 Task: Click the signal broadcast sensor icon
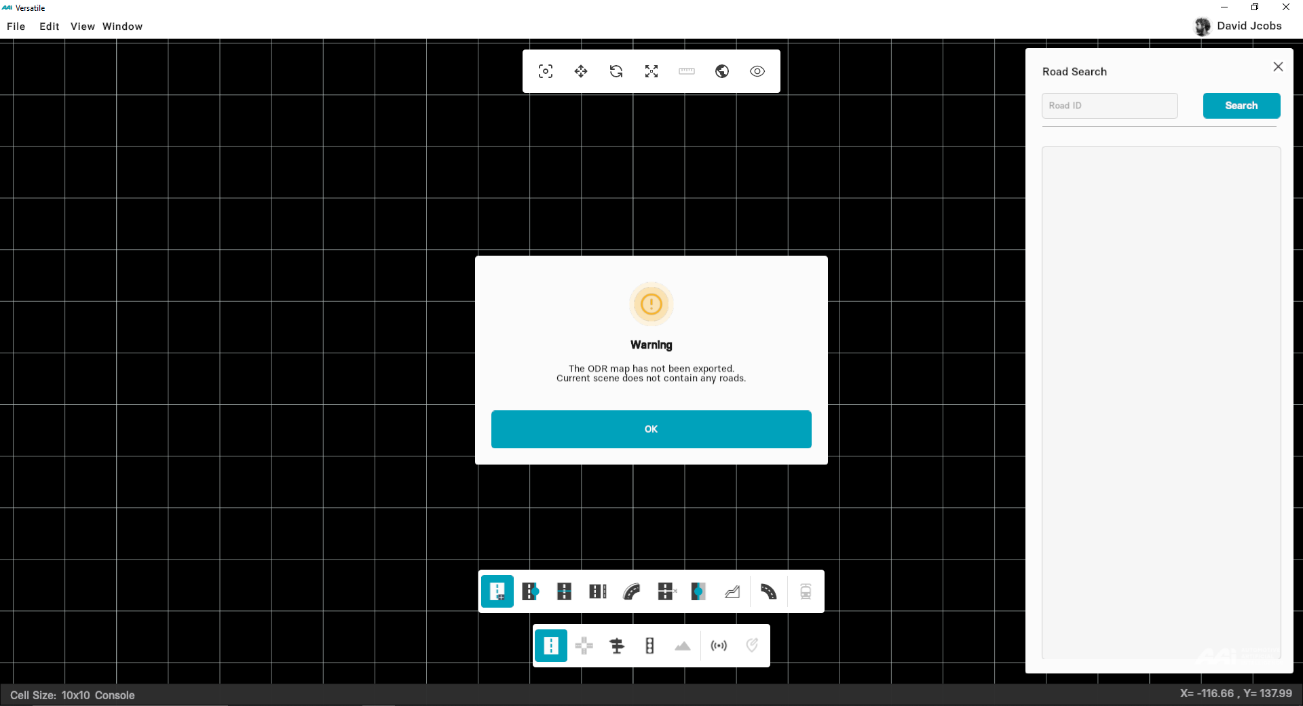[x=719, y=646]
